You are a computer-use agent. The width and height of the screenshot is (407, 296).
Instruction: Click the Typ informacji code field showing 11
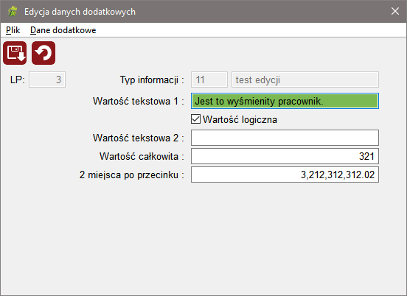tap(209, 80)
